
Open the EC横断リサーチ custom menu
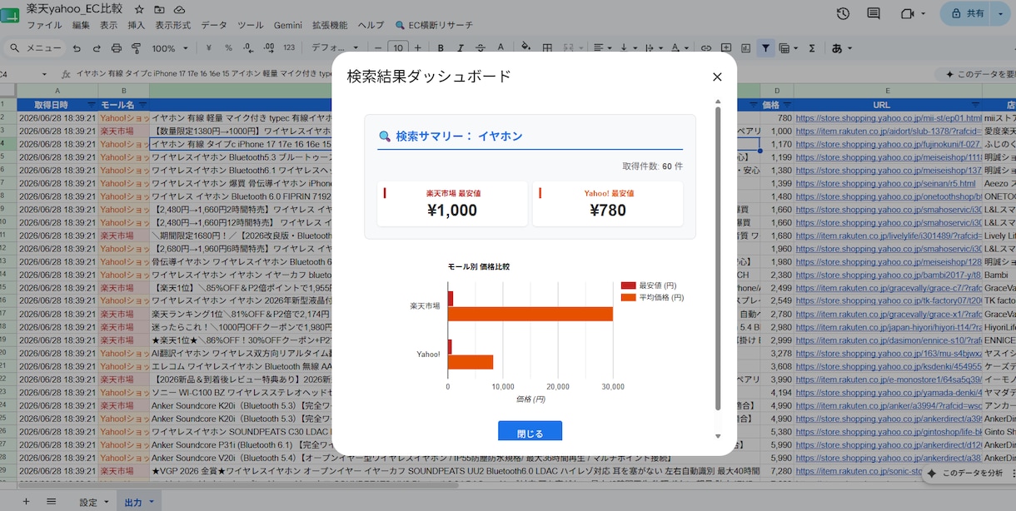click(x=434, y=25)
